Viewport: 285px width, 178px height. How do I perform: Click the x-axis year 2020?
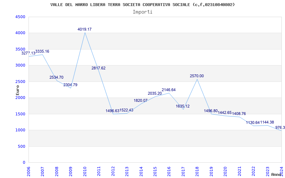pos(225,172)
